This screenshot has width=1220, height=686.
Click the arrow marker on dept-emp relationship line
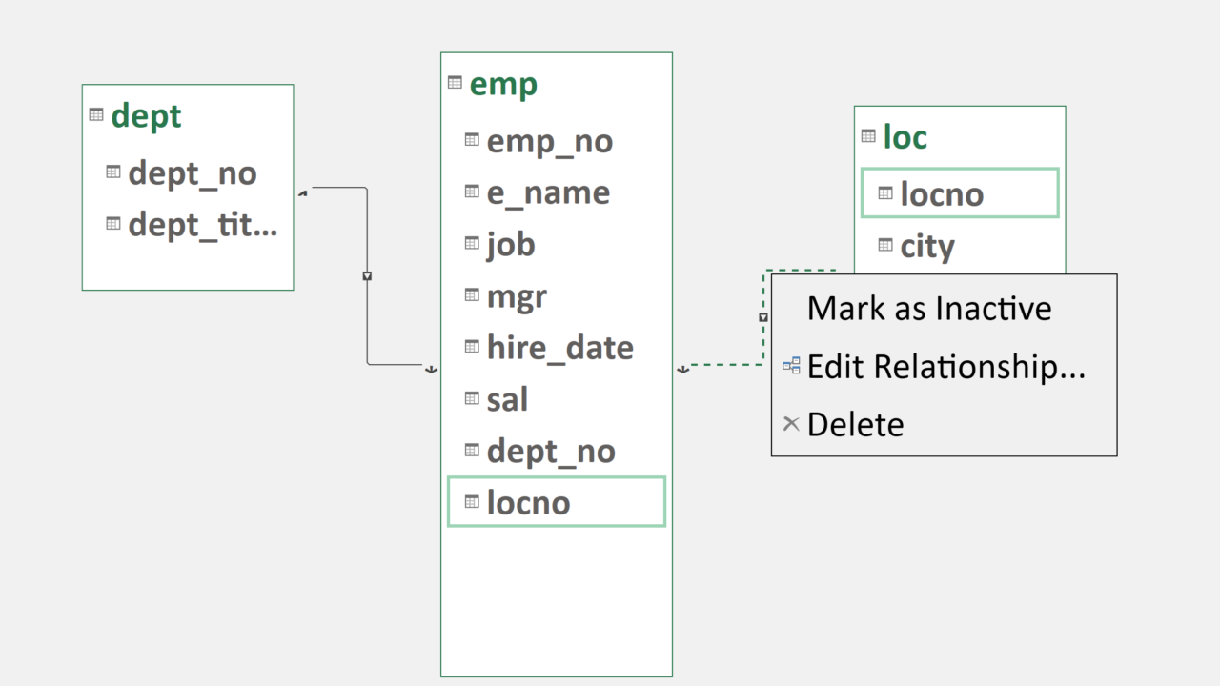[367, 276]
